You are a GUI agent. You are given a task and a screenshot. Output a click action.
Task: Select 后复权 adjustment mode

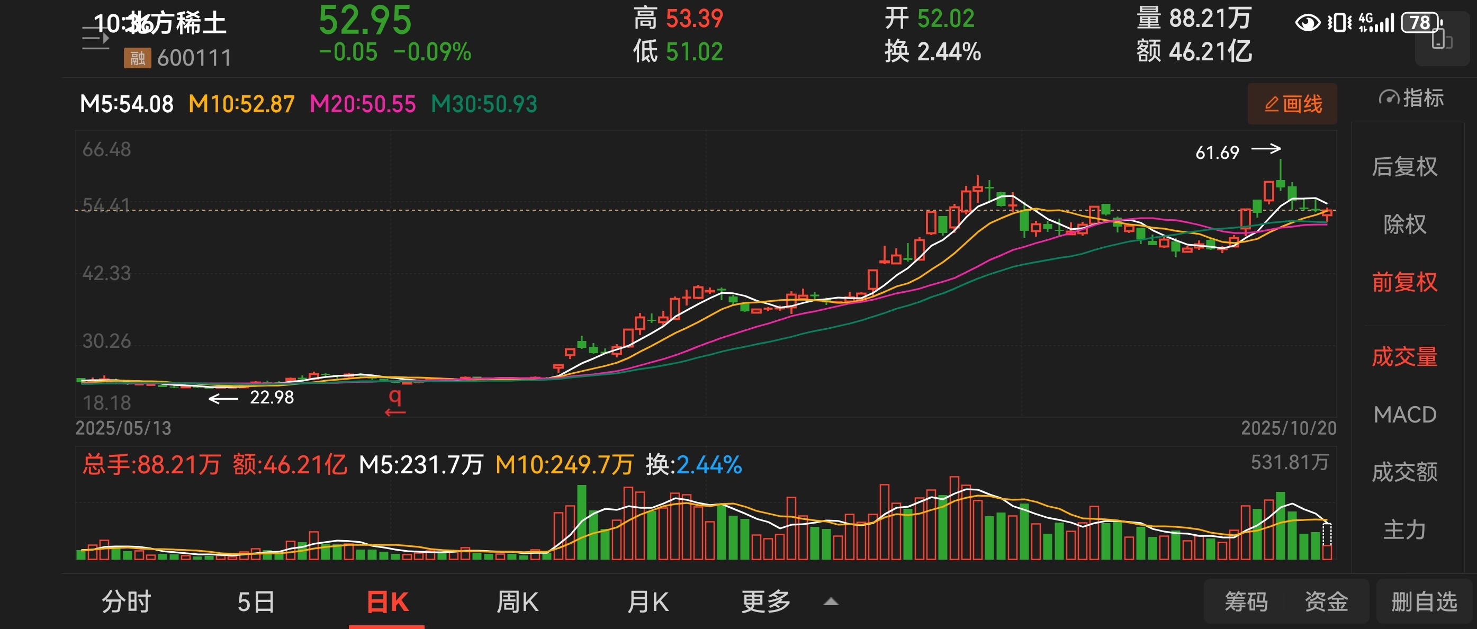coord(1404,167)
